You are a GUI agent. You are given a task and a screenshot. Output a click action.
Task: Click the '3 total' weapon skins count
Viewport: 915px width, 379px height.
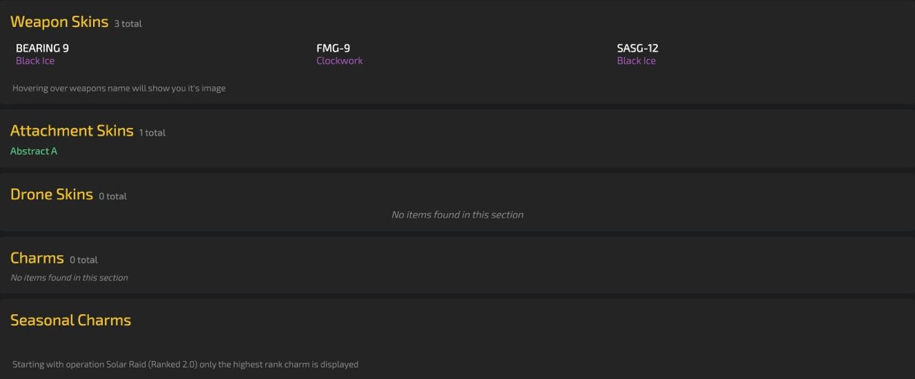128,24
